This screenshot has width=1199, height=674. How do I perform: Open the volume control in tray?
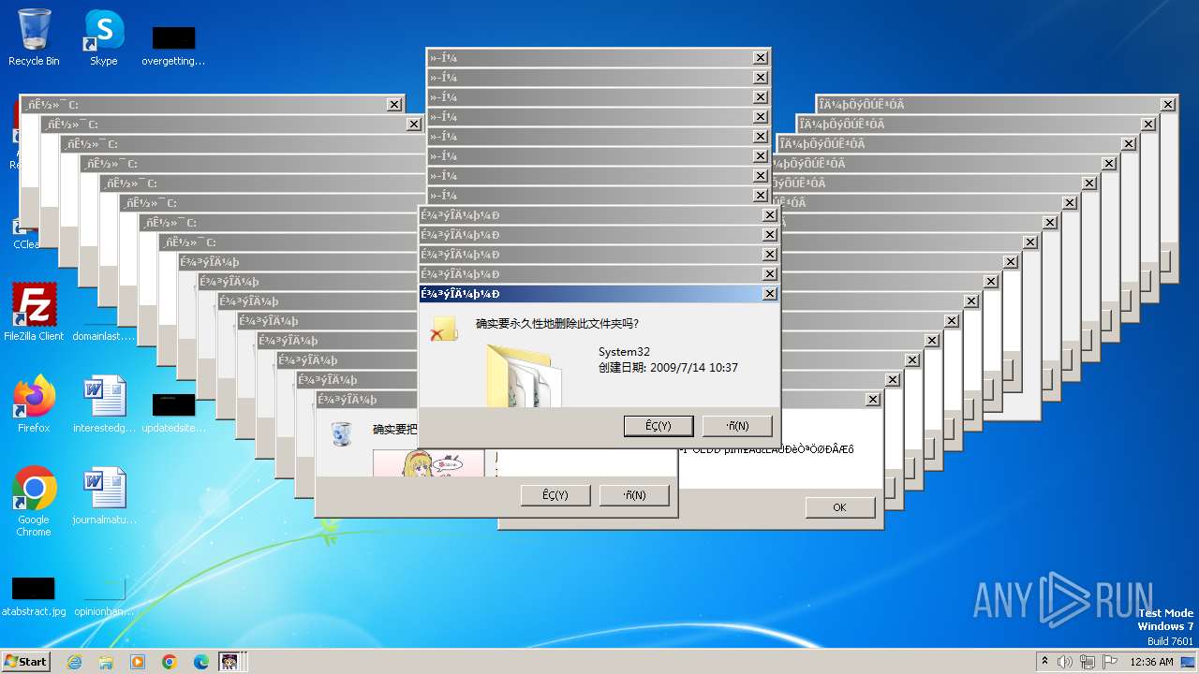coord(1065,662)
